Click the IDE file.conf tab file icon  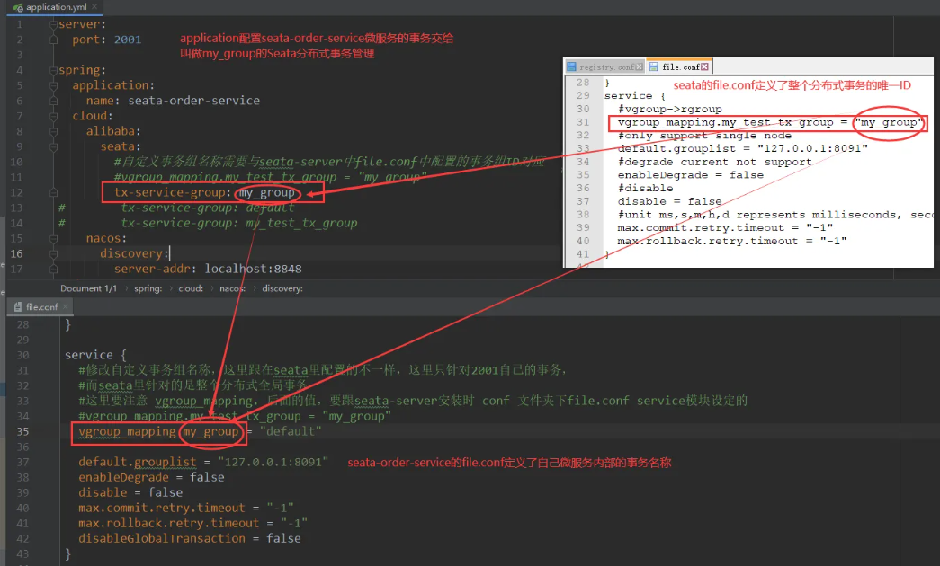[18, 306]
